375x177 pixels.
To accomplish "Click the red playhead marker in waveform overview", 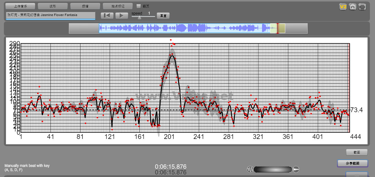I will [278, 28].
